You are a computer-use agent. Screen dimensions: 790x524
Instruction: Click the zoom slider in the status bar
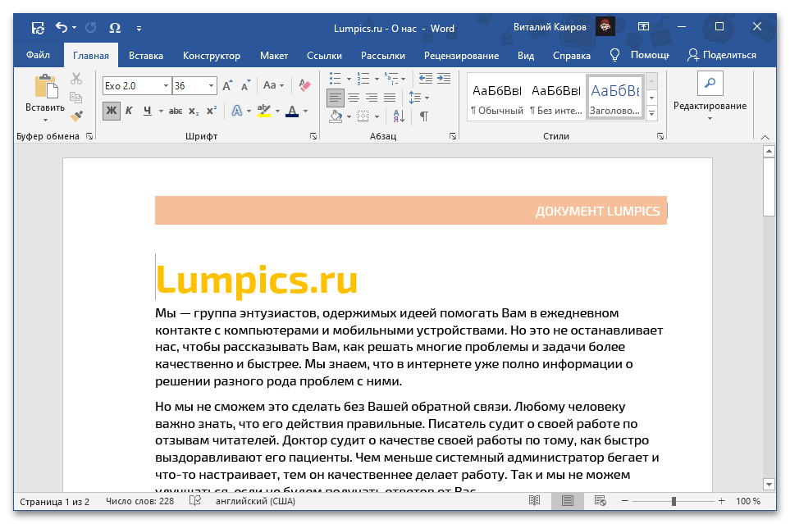[674, 501]
